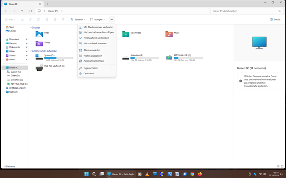
Task: Select Daten (D:) in navigation pane
Action: point(14,76)
